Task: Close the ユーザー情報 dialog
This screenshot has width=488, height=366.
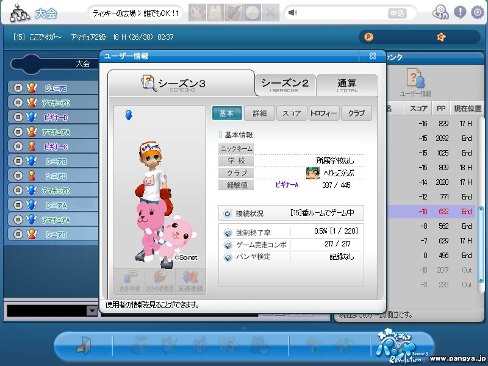Action: pos(373,56)
